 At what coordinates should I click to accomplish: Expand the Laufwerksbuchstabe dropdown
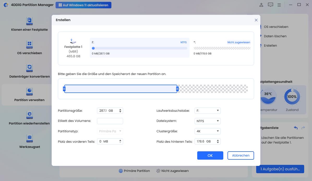(x=207, y=111)
